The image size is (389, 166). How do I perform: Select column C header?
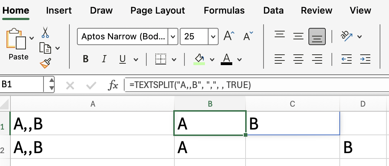[293, 104]
